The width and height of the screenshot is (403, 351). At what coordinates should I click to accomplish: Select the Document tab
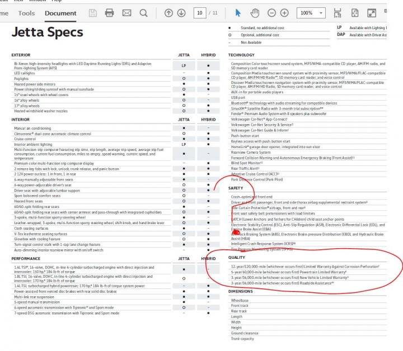[x=60, y=13]
